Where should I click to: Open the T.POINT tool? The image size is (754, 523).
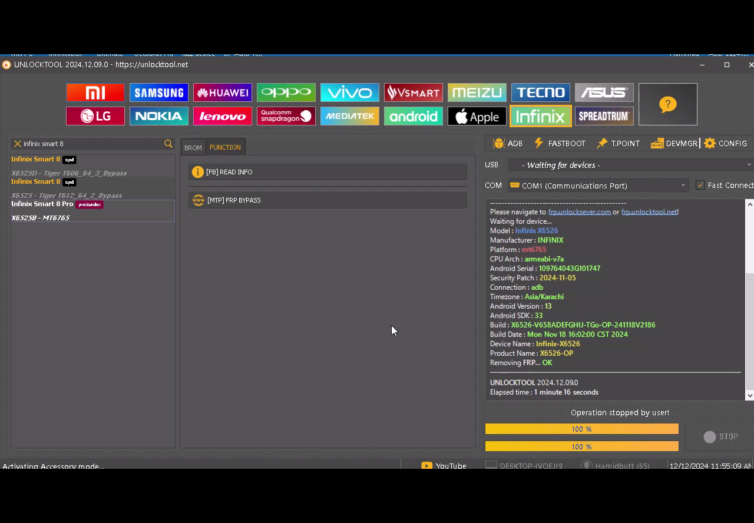(x=618, y=143)
